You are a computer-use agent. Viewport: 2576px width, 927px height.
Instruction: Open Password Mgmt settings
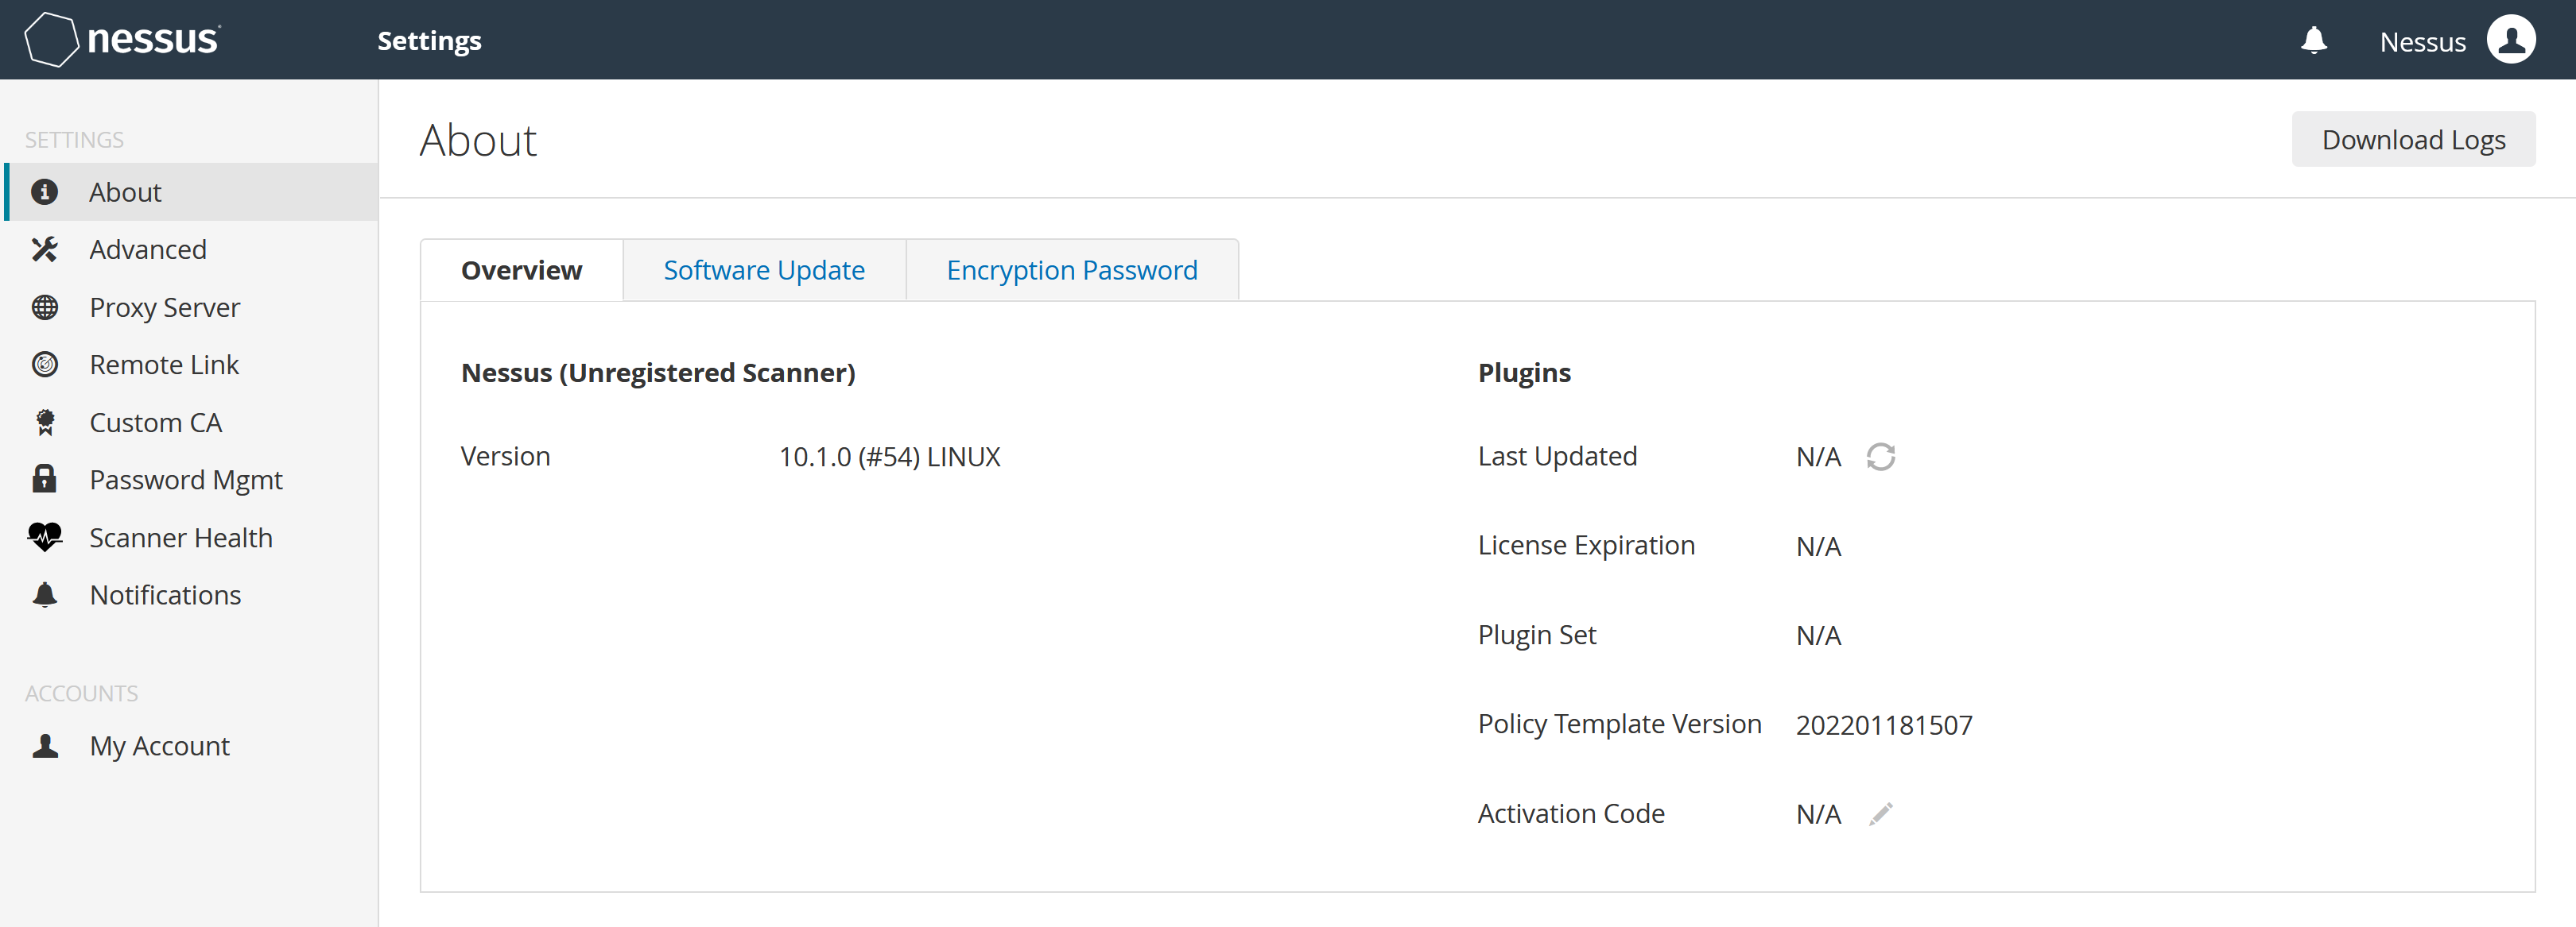coord(191,480)
